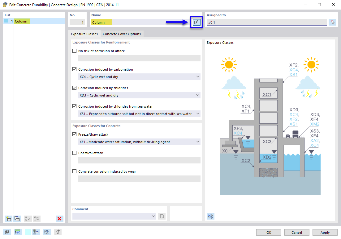Check Concrete corrosion induced by wear
341x239 pixels.
[74, 171]
